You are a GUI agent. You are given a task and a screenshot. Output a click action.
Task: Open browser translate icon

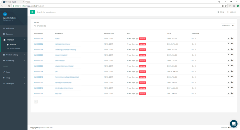point(222,6)
